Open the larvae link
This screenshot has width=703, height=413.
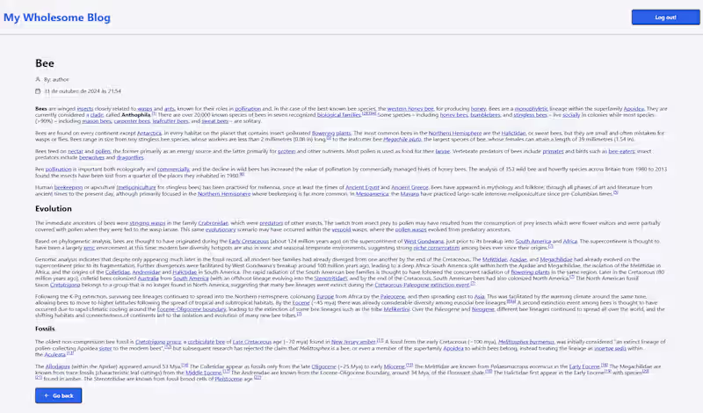(443, 151)
